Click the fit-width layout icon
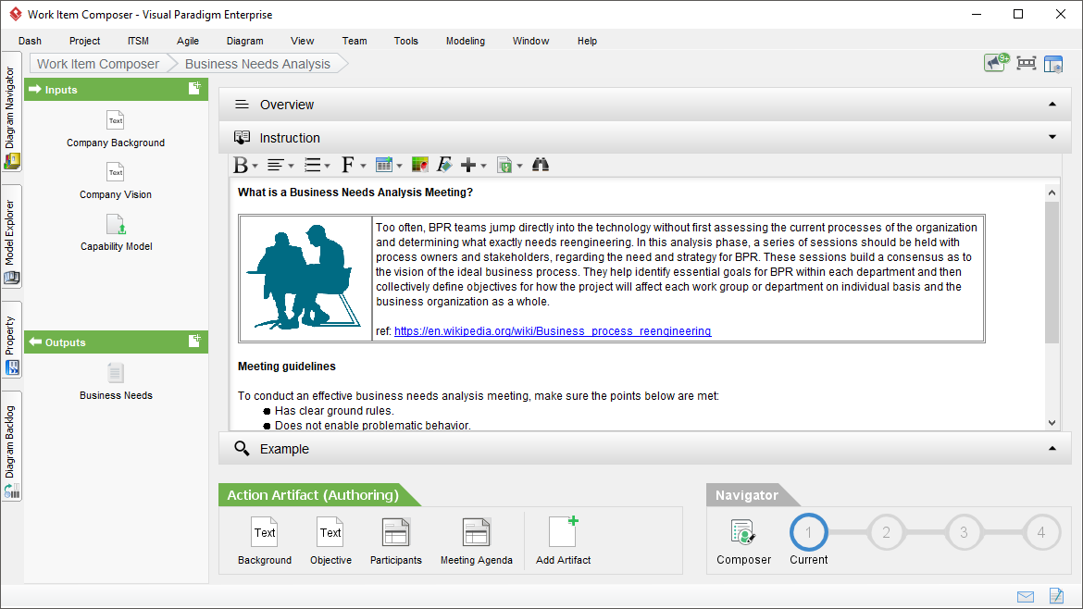 tap(1027, 64)
